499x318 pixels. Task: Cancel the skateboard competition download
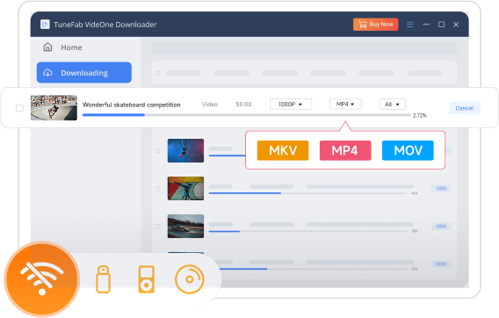pyautogui.click(x=465, y=108)
